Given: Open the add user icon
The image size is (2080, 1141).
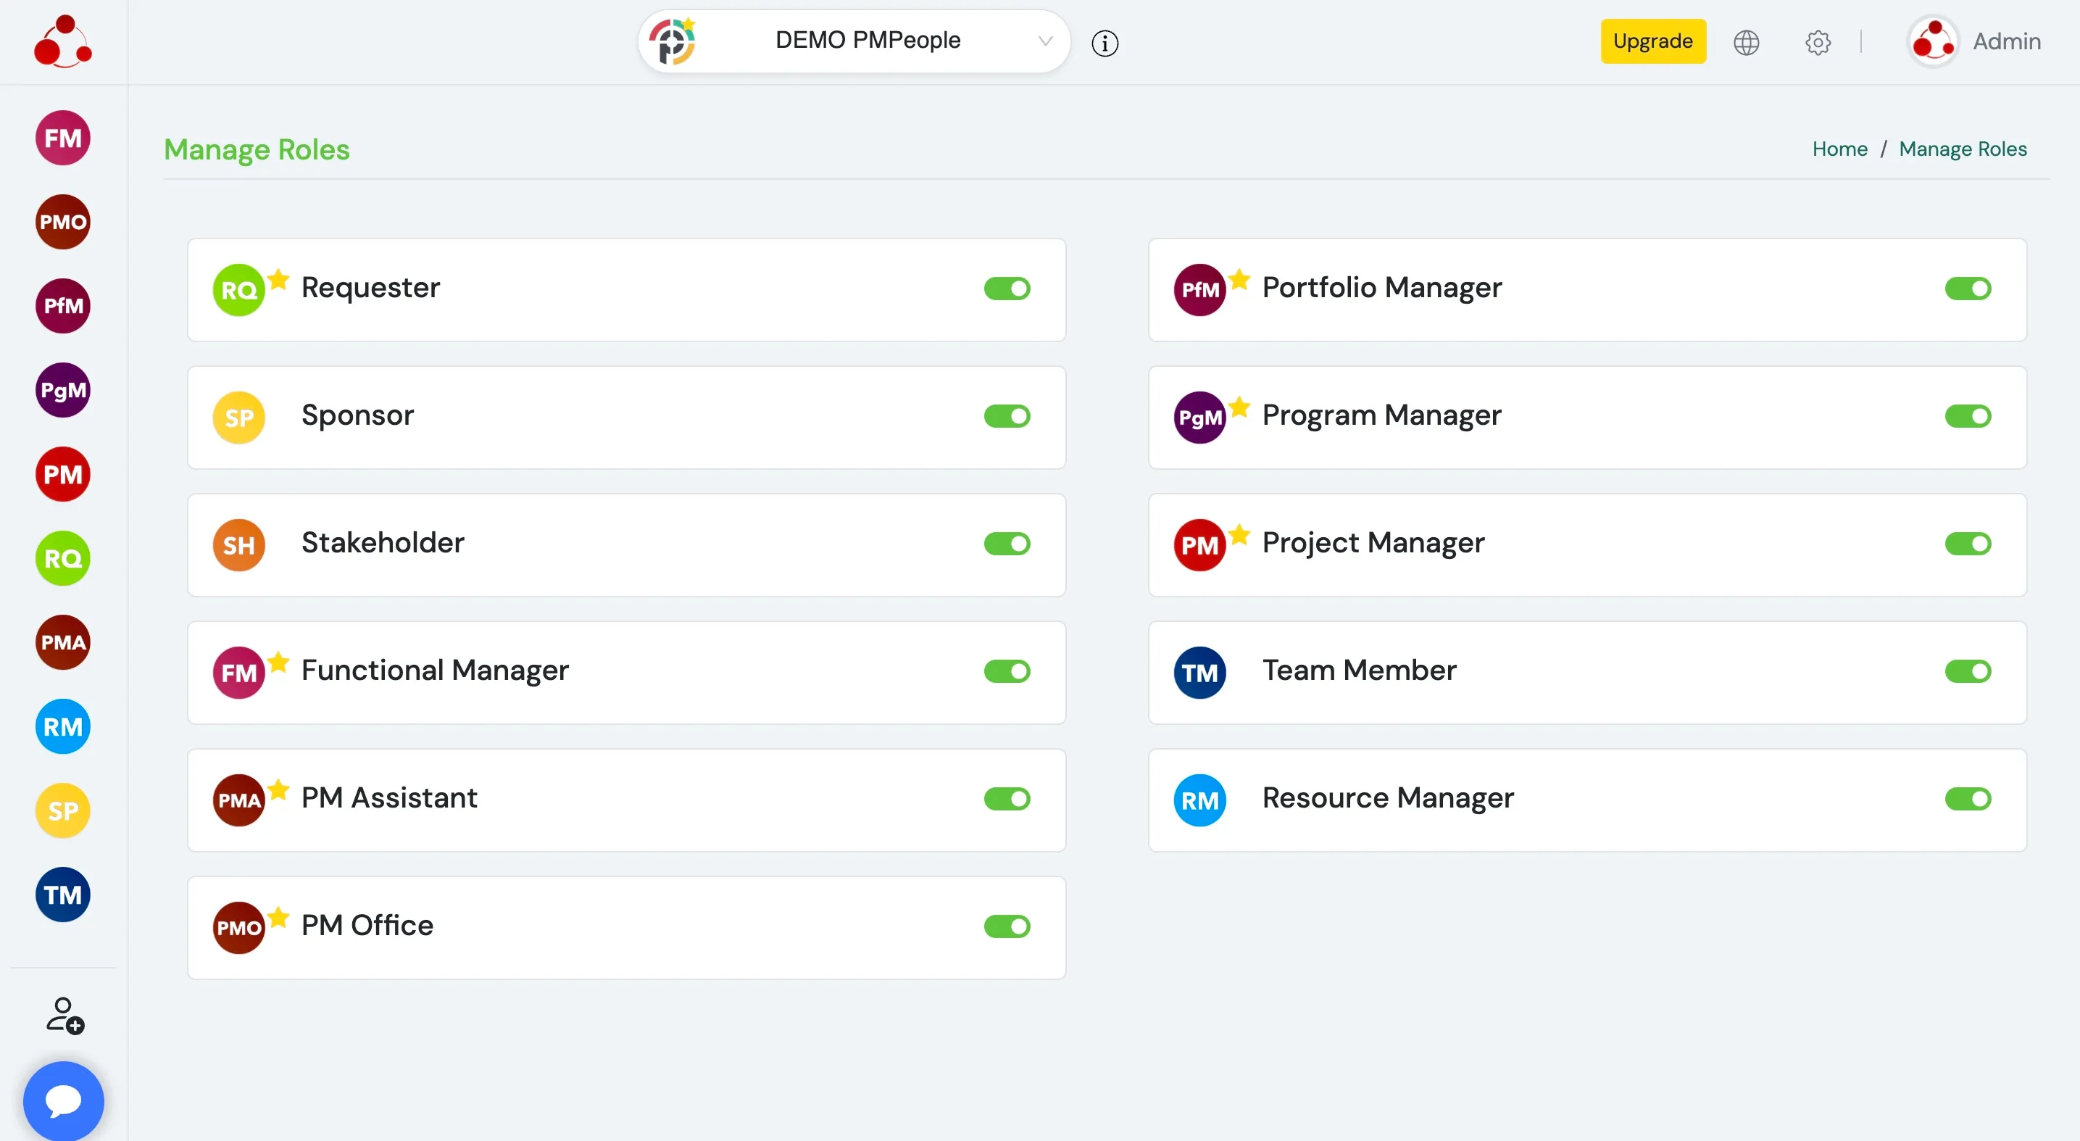Looking at the screenshot, I should pos(65,1016).
